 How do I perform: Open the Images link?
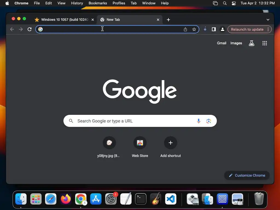pos(236,43)
